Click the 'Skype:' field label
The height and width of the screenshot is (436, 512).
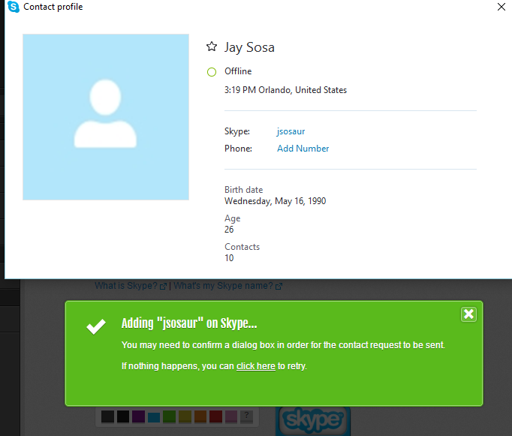pyautogui.click(x=237, y=131)
